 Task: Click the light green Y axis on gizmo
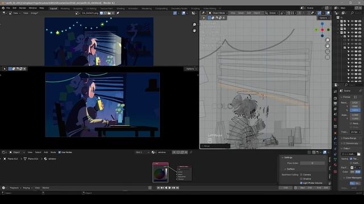coord(316,30)
